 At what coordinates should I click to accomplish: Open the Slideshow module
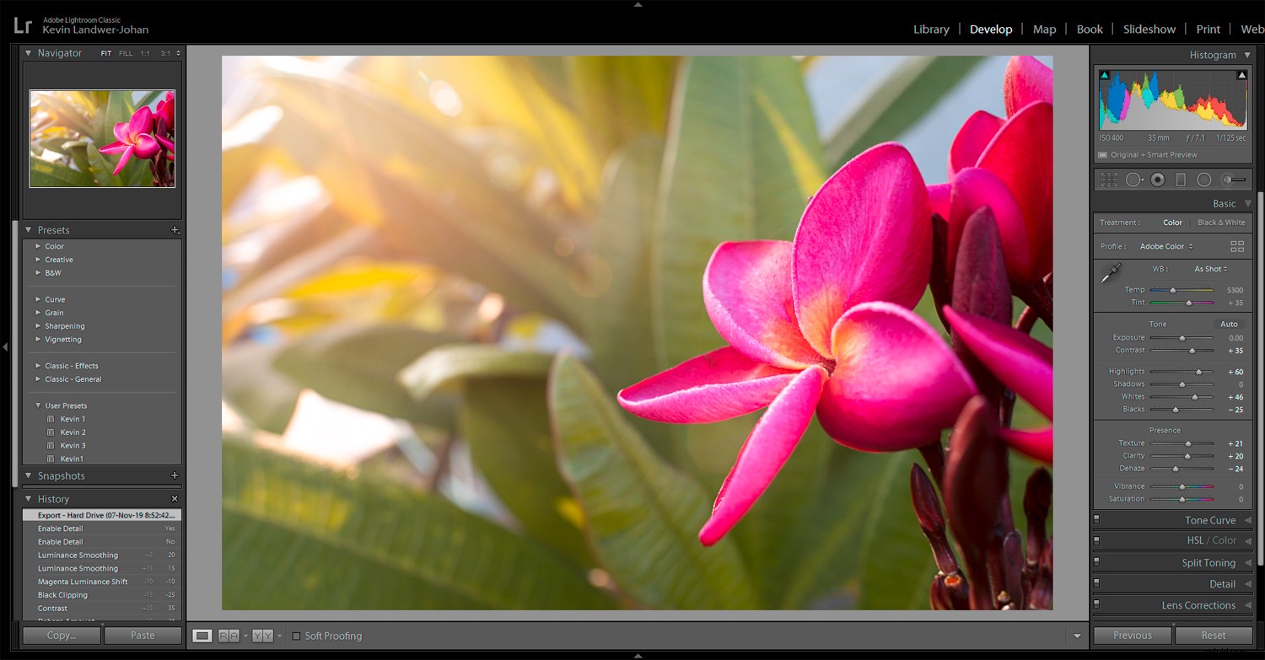click(1149, 29)
